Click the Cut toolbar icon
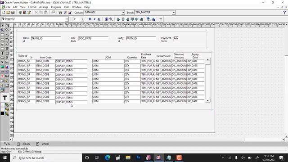 pos(36,13)
